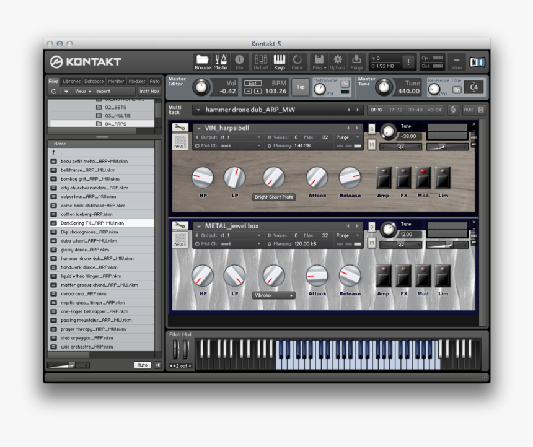Open the Master editor metronome icon
The image size is (533, 447).
coord(221,62)
